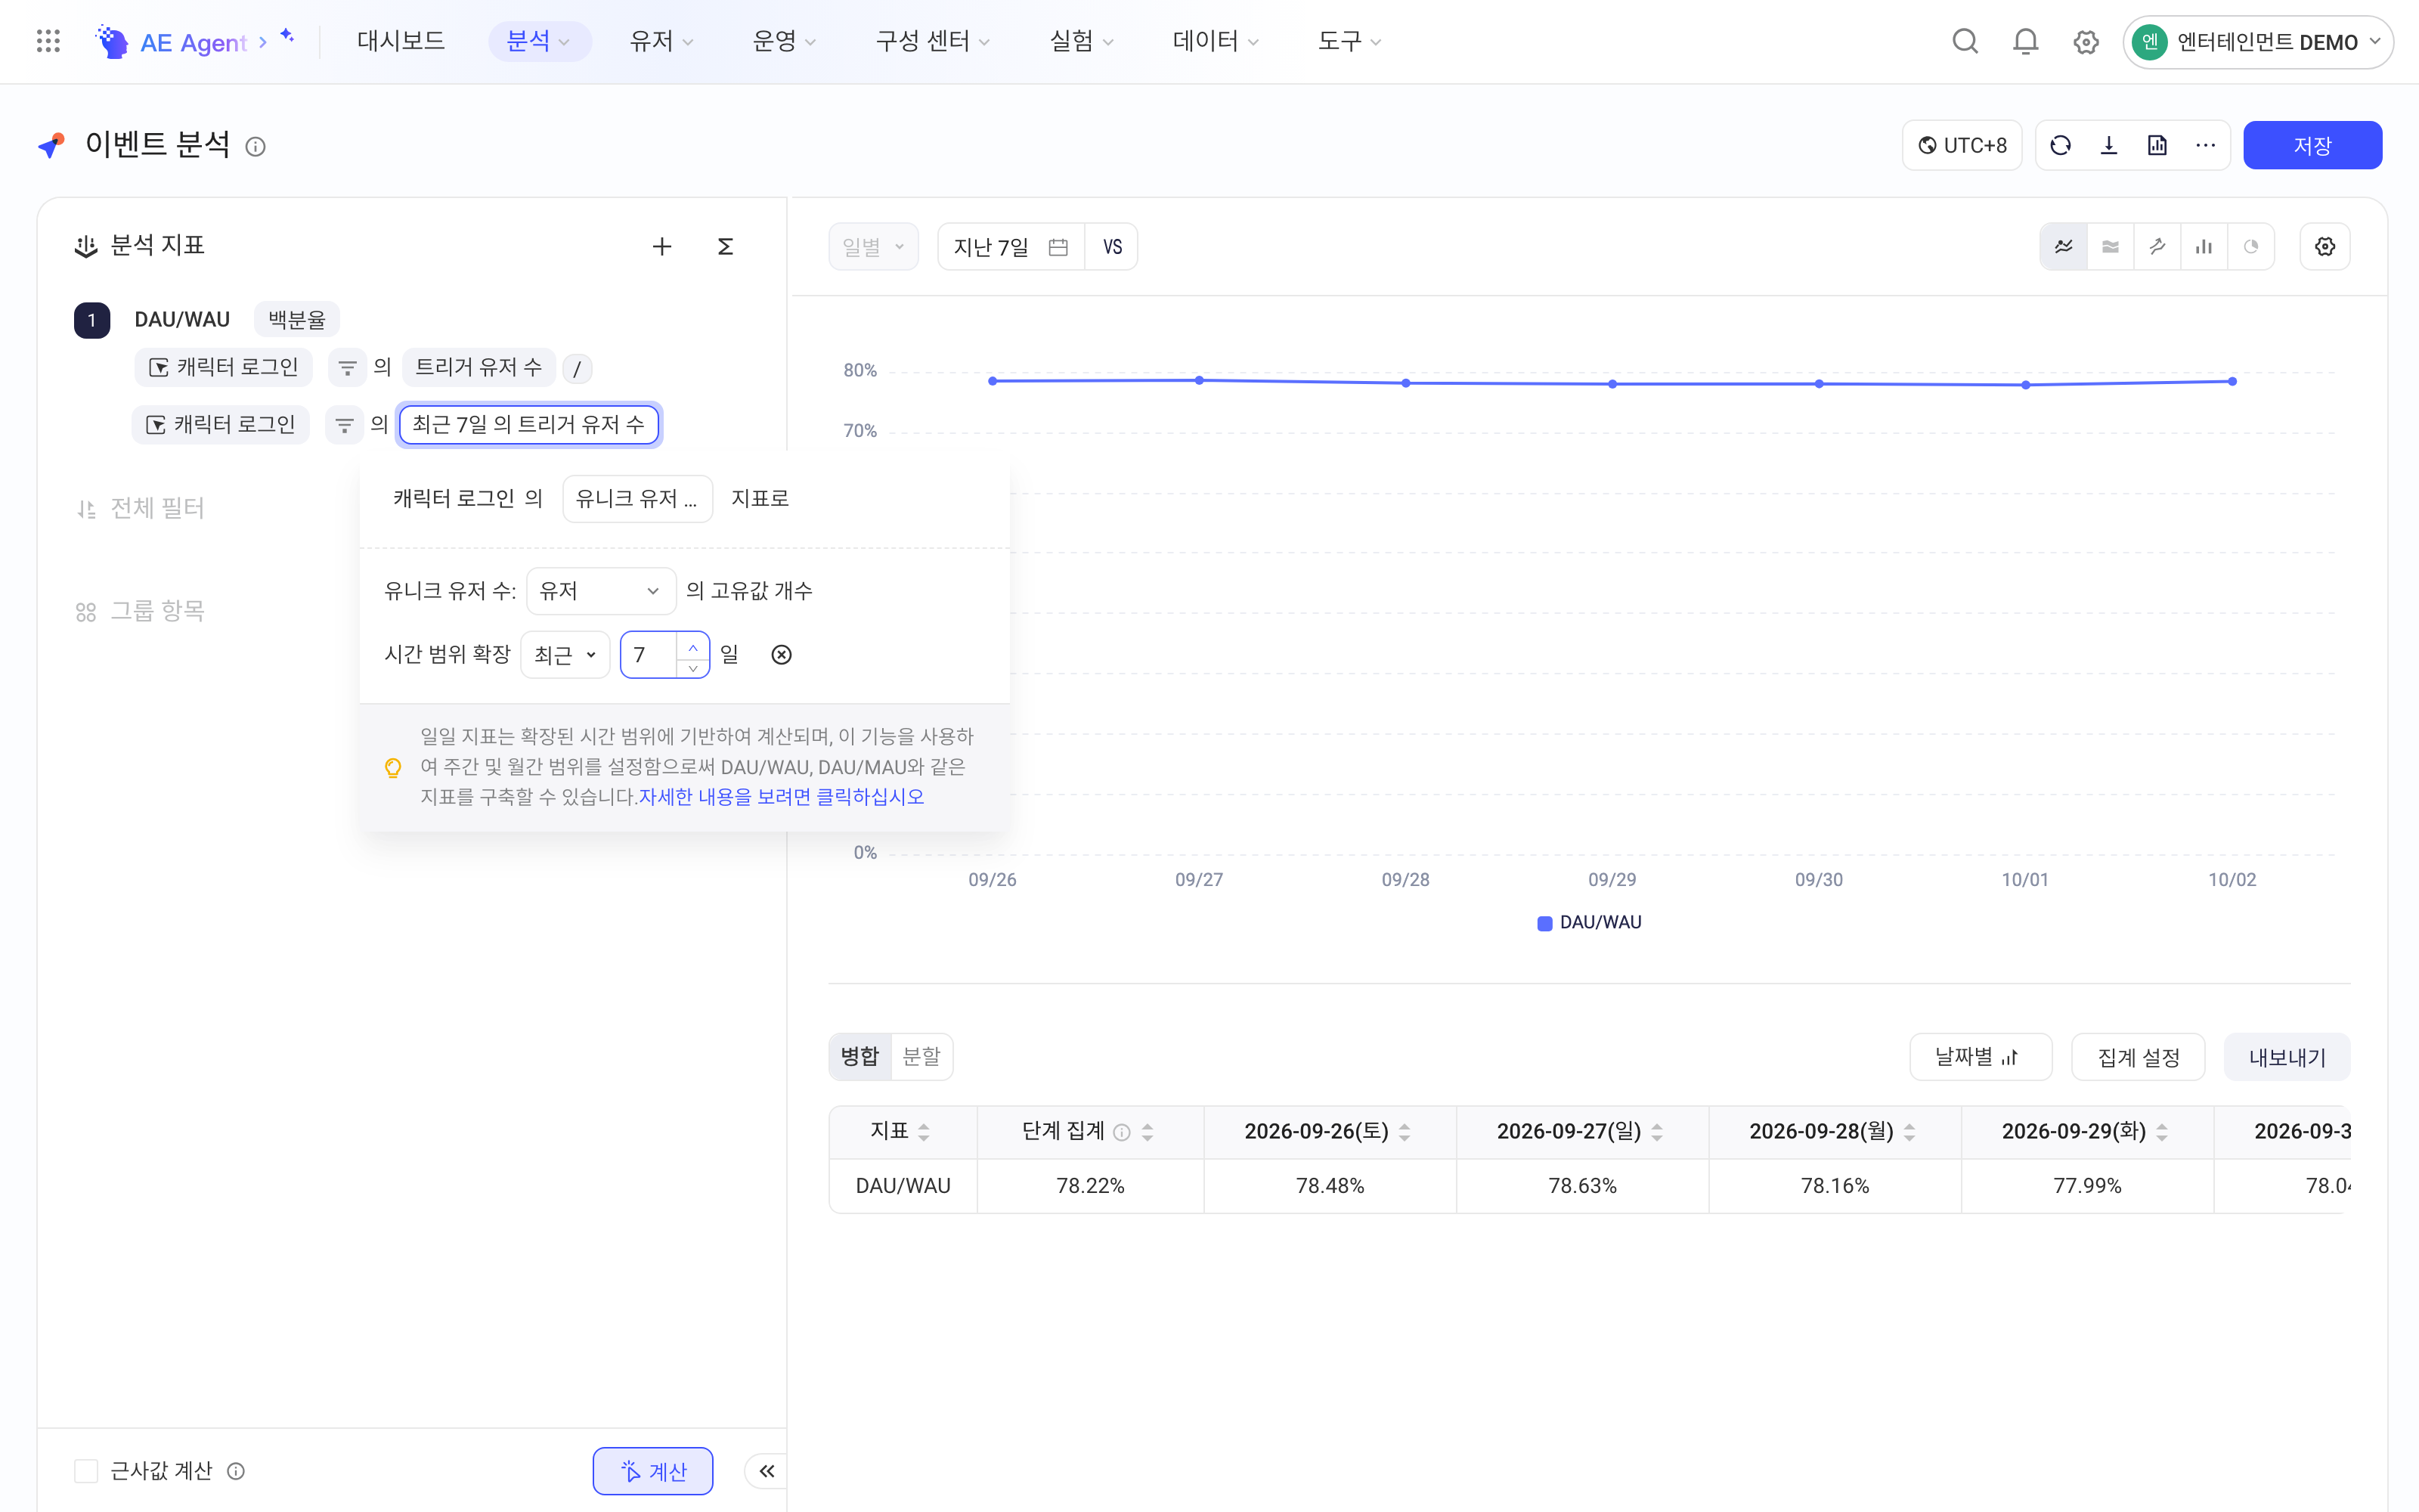
Task: Toggle the DAU/WAU legend series
Action: (1589, 922)
